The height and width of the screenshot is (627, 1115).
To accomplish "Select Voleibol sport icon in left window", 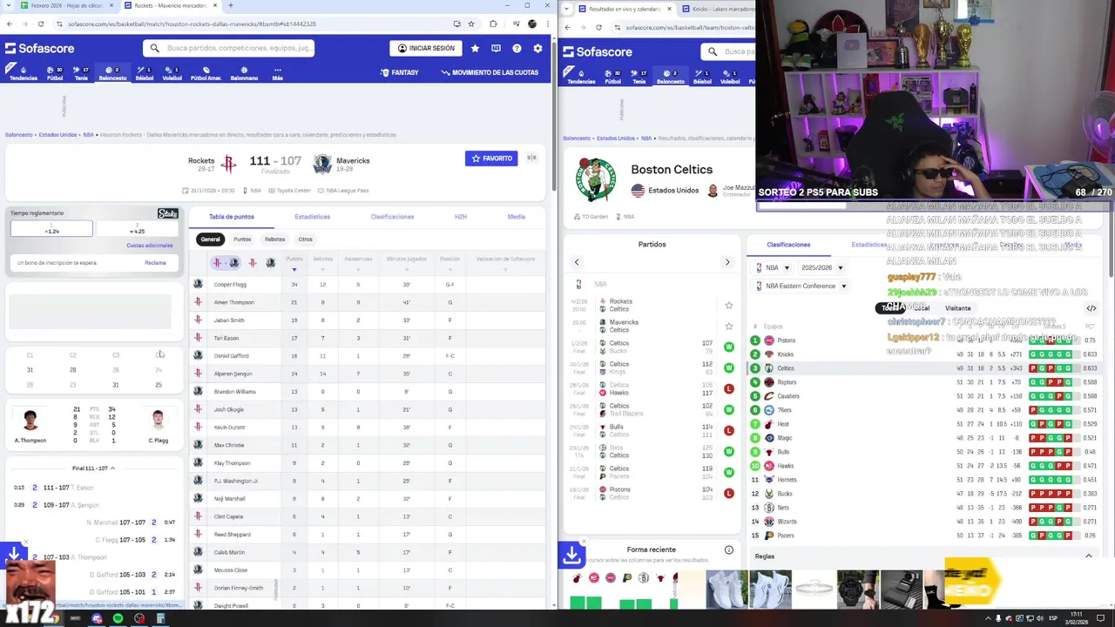I will [x=172, y=73].
